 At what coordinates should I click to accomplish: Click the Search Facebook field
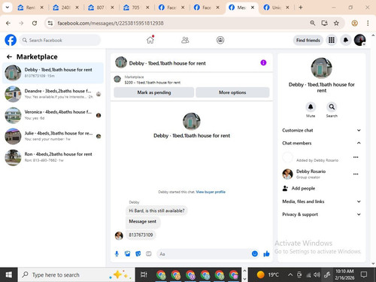60,40
